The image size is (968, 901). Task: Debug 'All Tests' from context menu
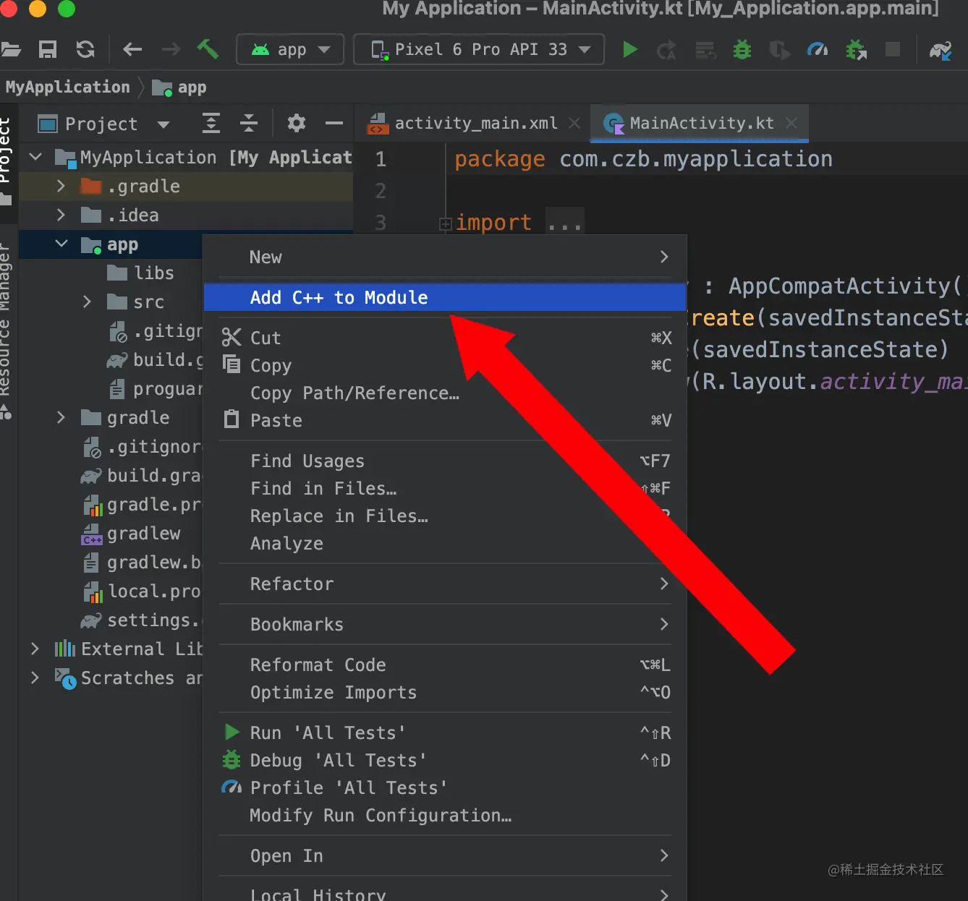click(445, 760)
